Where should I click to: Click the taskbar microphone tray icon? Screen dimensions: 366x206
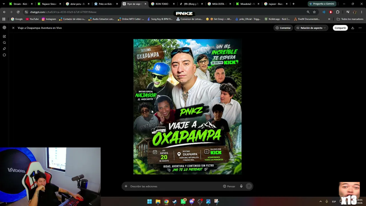pos(327,201)
